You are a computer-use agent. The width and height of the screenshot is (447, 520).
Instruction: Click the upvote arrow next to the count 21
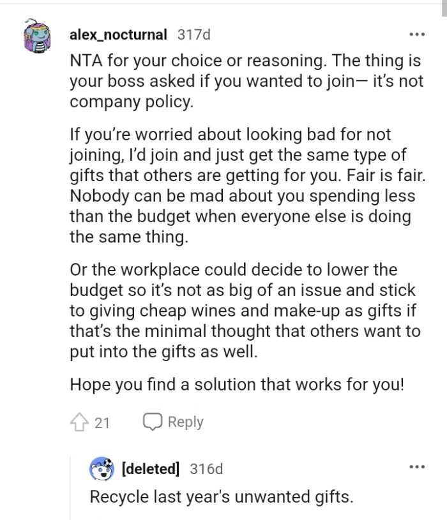click(x=80, y=422)
